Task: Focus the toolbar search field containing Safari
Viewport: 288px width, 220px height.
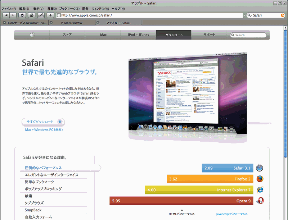Action: 266,15
